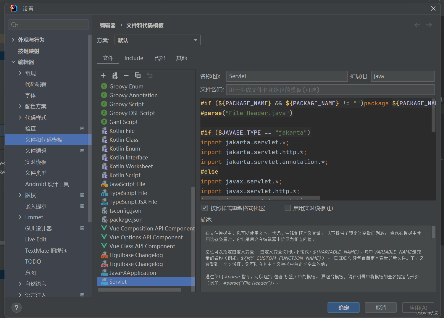The height and width of the screenshot is (318, 444).
Task: Expand the 配色方案 tree node
Action: [20, 106]
